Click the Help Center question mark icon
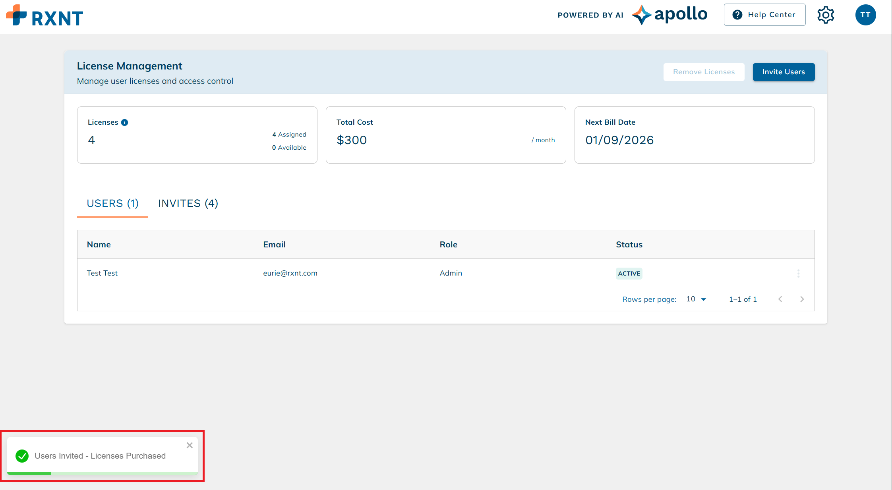The width and height of the screenshot is (892, 490). (x=737, y=14)
